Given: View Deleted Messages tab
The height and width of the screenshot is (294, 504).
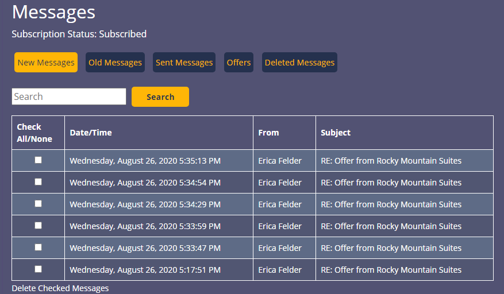Looking at the screenshot, I should point(299,63).
